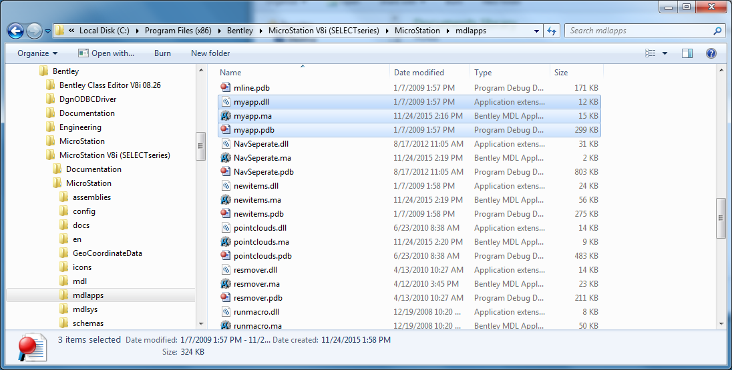Image resolution: width=732 pixels, height=370 pixels.
Task: Click the file list scrollbar thumb
Action: [x=721, y=219]
